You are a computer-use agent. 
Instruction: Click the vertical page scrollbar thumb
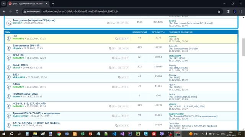tap(243, 47)
